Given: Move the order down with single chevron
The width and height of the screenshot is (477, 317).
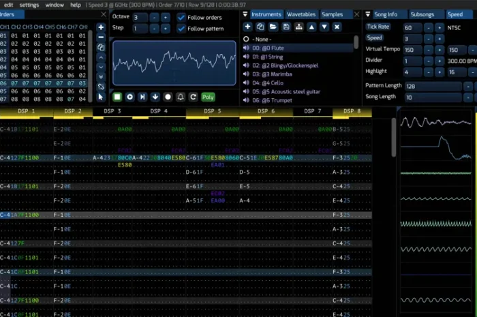Looking at the screenshot, I should coord(101,67).
